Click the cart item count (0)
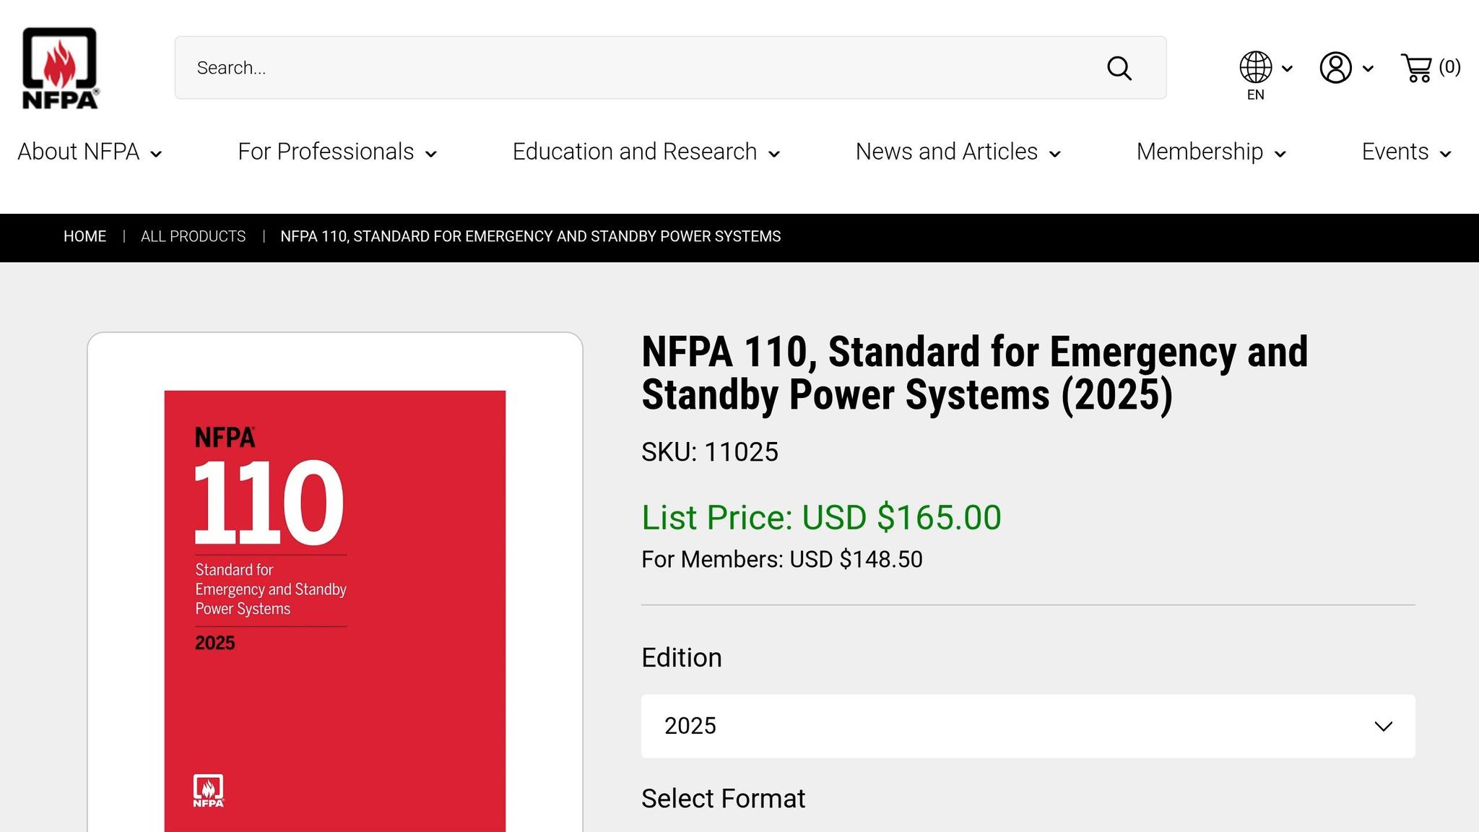 coord(1449,67)
